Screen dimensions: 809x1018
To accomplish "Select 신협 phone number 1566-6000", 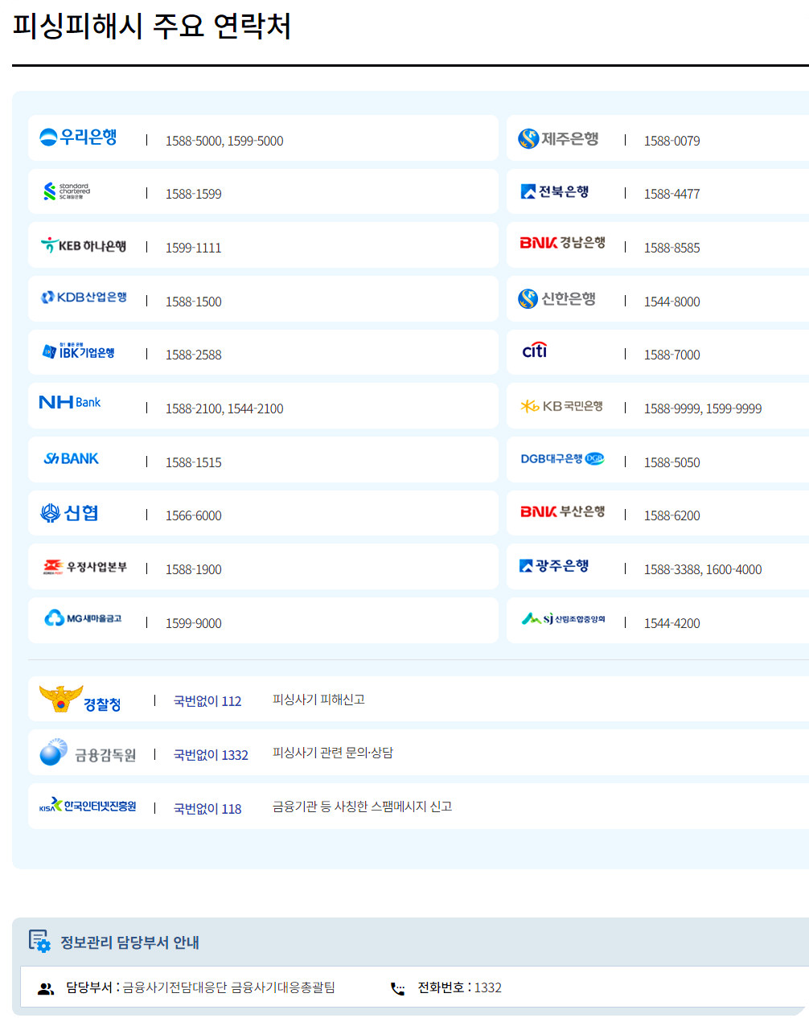I will [194, 515].
